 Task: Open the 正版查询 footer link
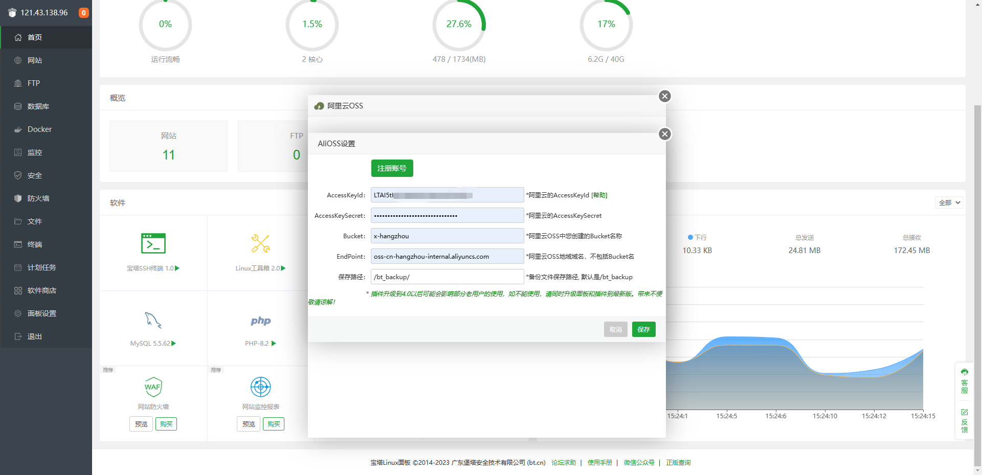click(678, 462)
